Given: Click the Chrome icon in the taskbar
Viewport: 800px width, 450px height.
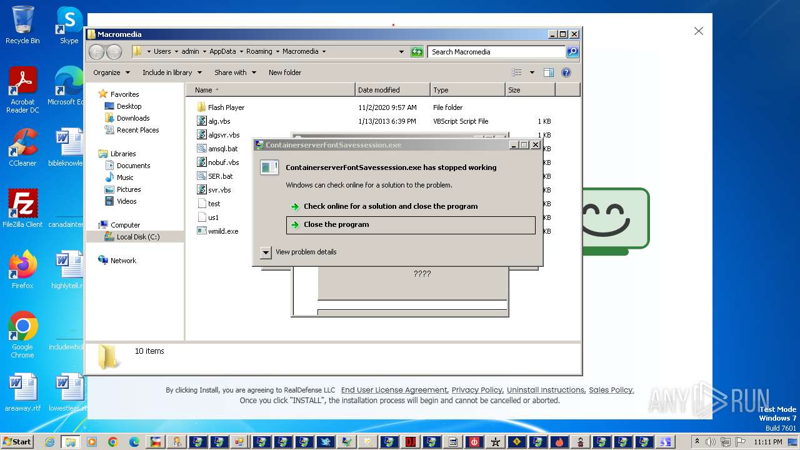Looking at the screenshot, I should tap(113, 442).
